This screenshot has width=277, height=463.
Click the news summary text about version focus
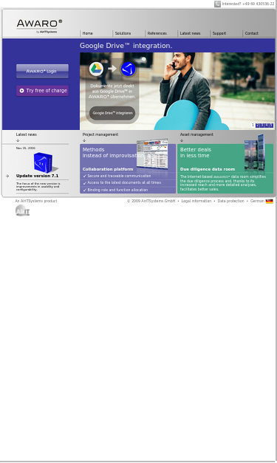tap(38, 187)
